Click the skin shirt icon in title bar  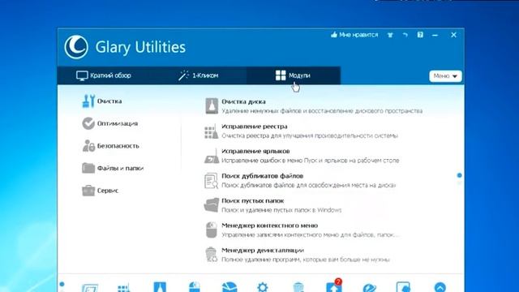coord(390,35)
